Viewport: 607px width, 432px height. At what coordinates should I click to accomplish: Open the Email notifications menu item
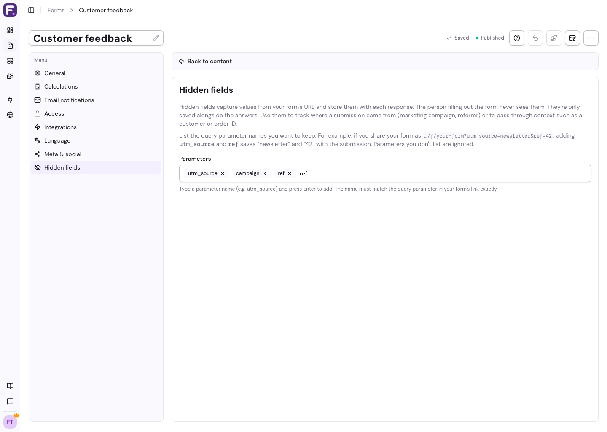pyautogui.click(x=96, y=100)
